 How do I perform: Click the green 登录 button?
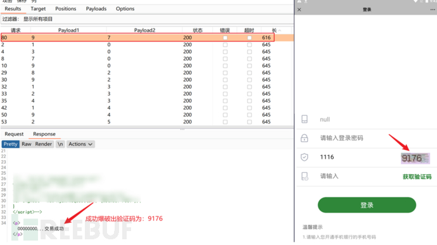coord(367,205)
